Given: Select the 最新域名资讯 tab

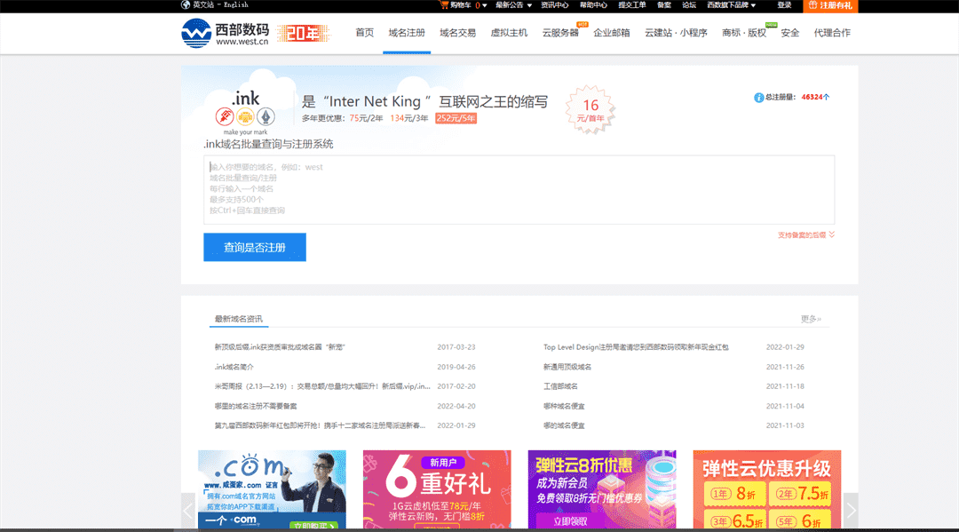Looking at the screenshot, I should [239, 319].
